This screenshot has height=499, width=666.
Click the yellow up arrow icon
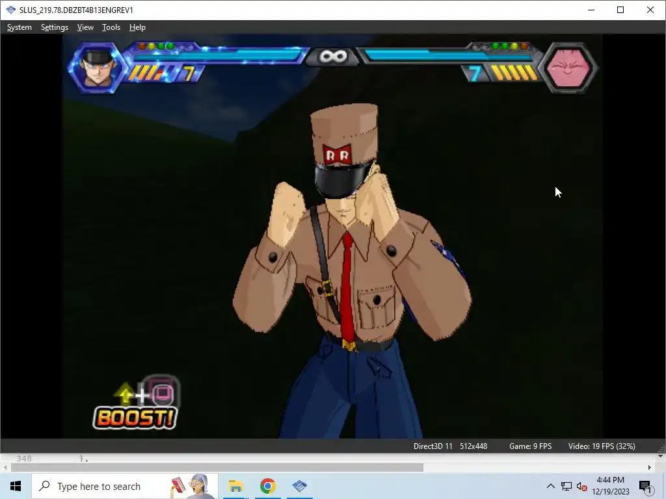click(x=124, y=393)
